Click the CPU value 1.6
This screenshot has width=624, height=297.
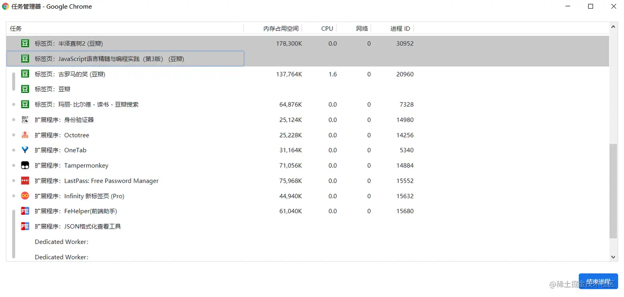333,74
